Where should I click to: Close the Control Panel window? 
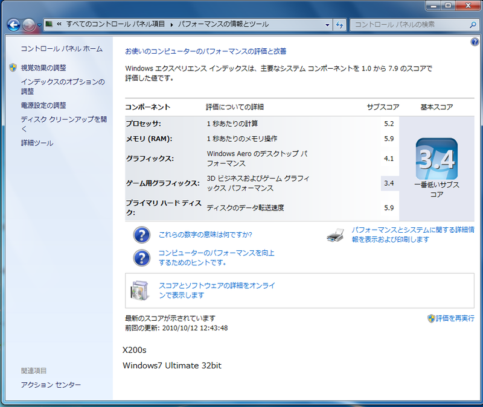pos(467,5)
